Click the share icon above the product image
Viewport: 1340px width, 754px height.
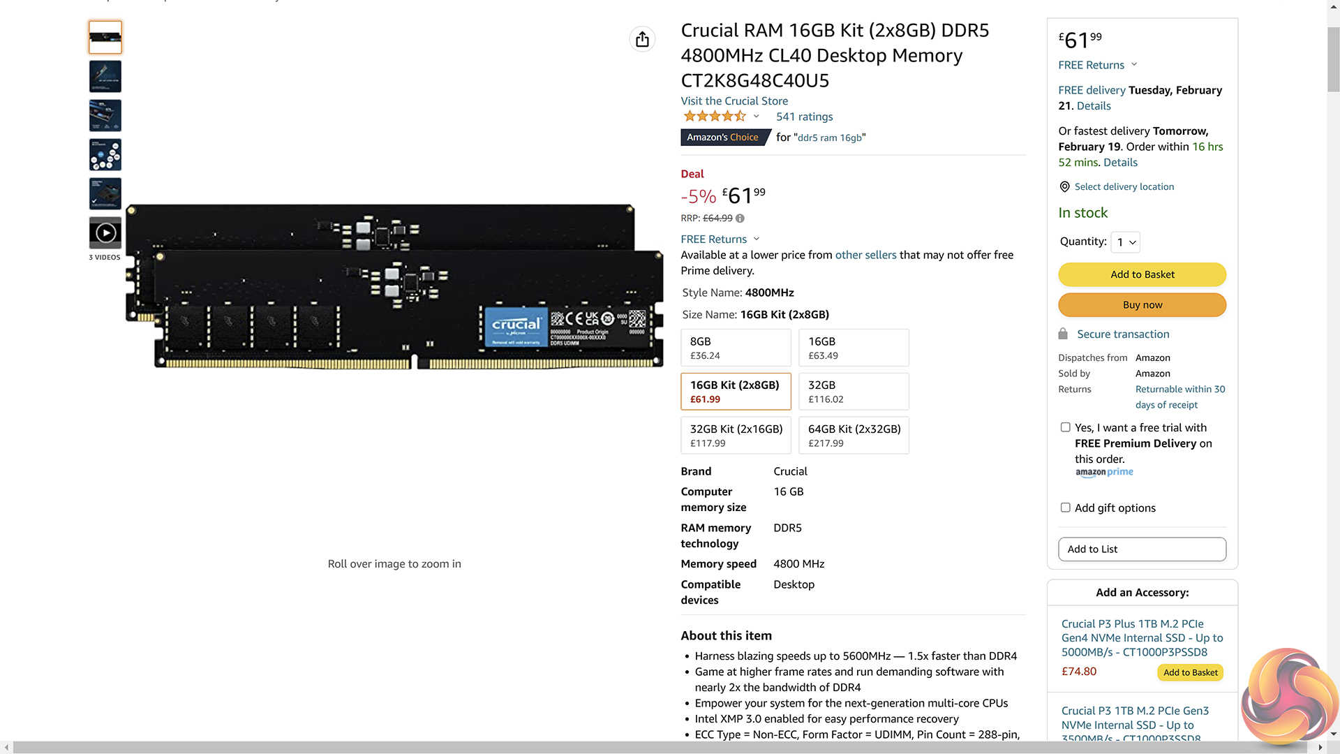(642, 39)
